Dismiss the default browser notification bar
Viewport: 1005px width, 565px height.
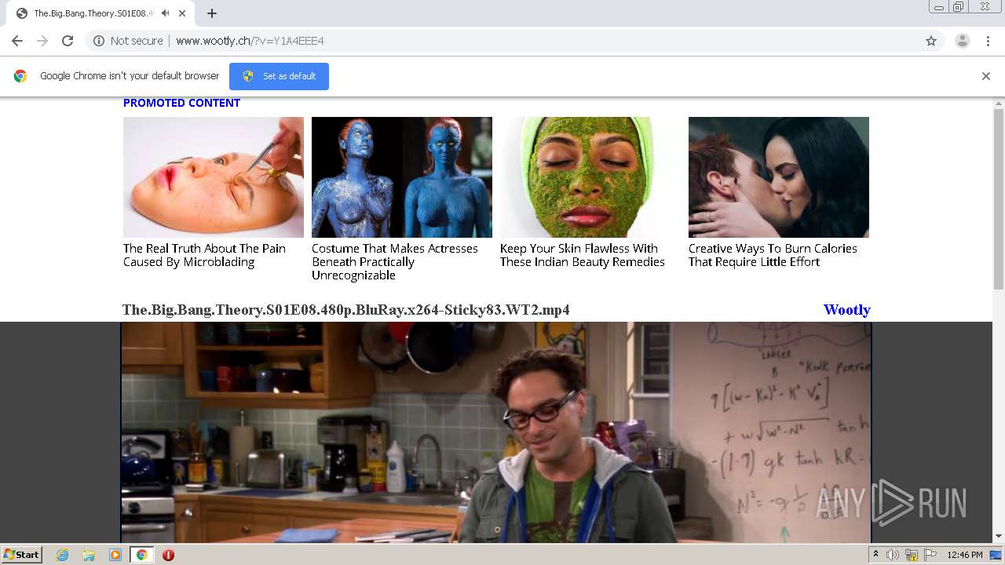click(x=986, y=76)
